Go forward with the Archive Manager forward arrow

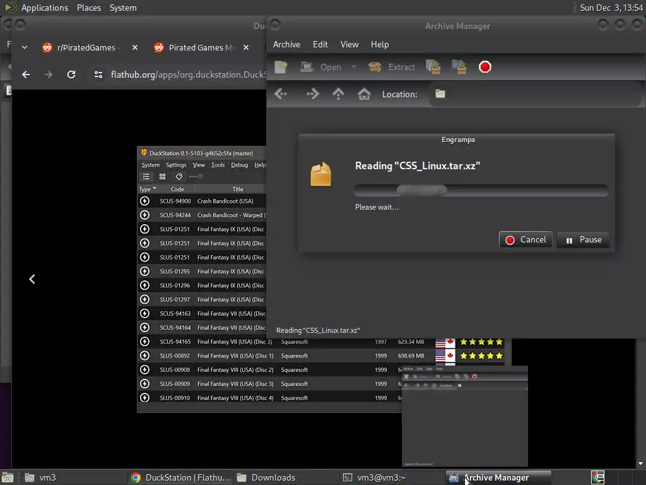tap(312, 94)
